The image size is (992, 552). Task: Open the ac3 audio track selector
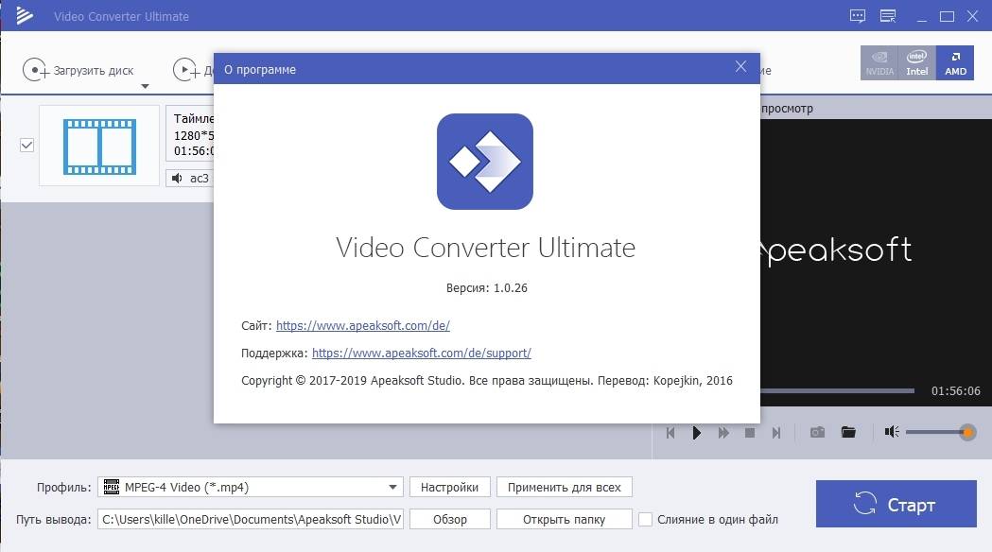[190, 179]
